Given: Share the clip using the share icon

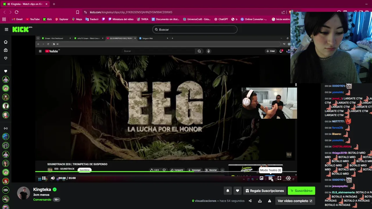Looking at the screenshot, I should (x=250, y=201).
